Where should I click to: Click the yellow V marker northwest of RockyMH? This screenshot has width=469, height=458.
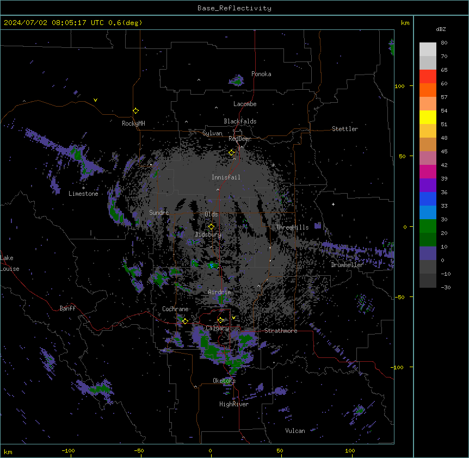[x=95, y=100]
